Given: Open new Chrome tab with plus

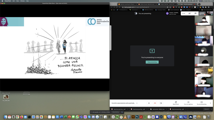Looking at the screenshot, I should pyautogui.click(x=199, y=4).
